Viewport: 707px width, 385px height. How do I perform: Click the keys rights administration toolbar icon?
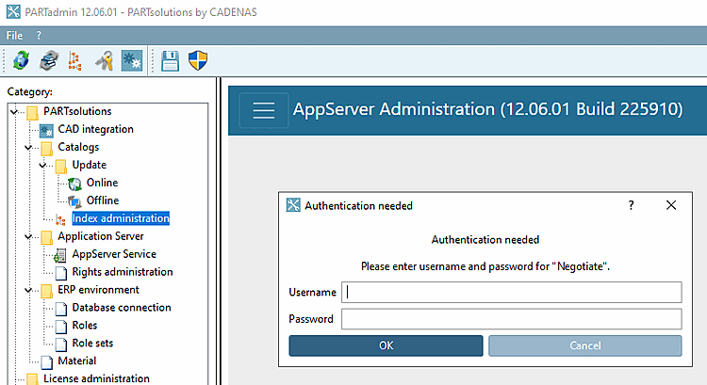[105, 61]
